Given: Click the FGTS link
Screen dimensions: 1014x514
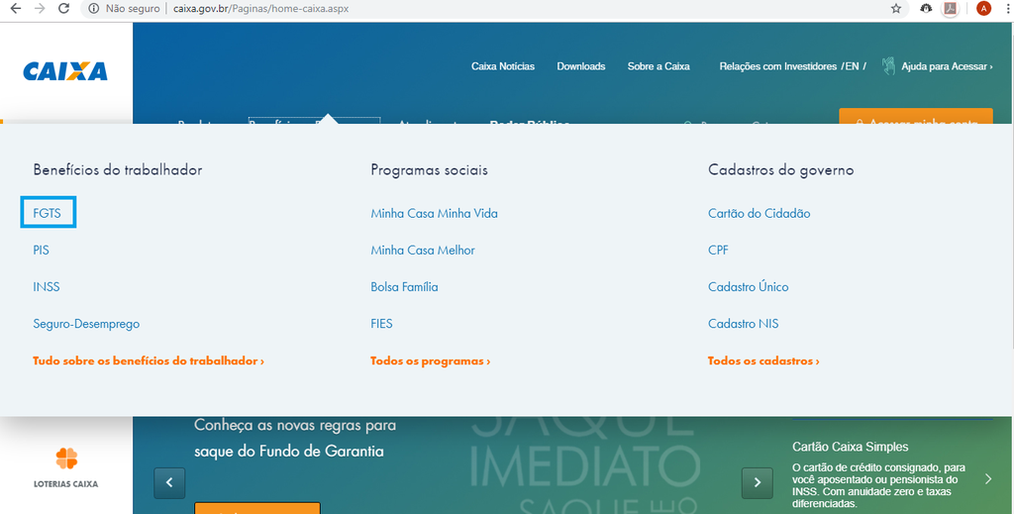Looking at the screenshot, I should click(48, 213).
